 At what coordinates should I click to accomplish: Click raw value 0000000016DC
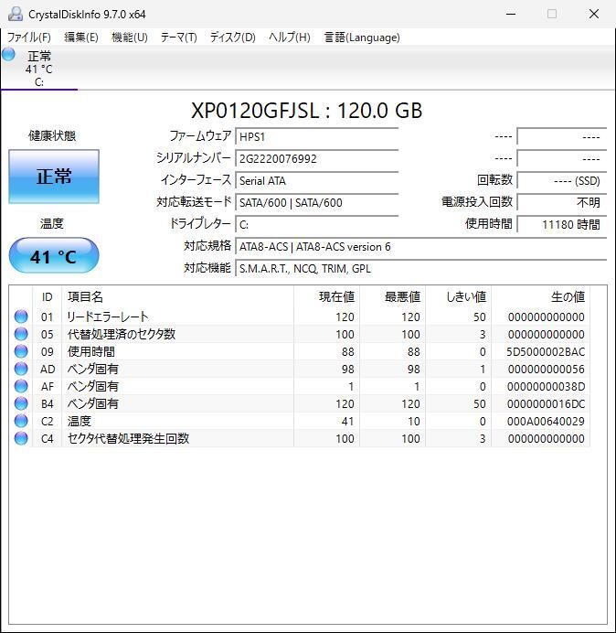[547, 403]
